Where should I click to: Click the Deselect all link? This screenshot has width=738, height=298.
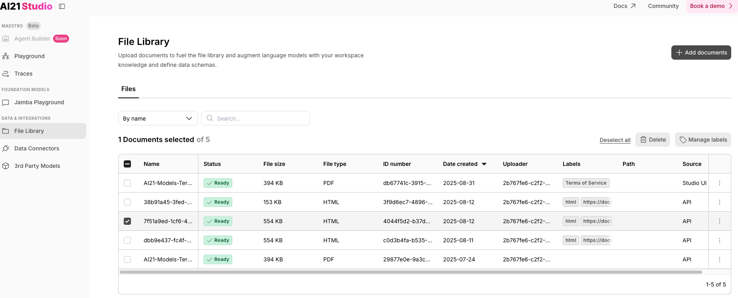[615, 140]
